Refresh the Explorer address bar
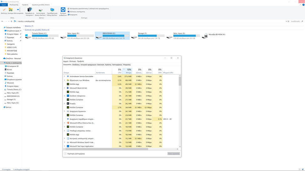 (x=288, y=21)
